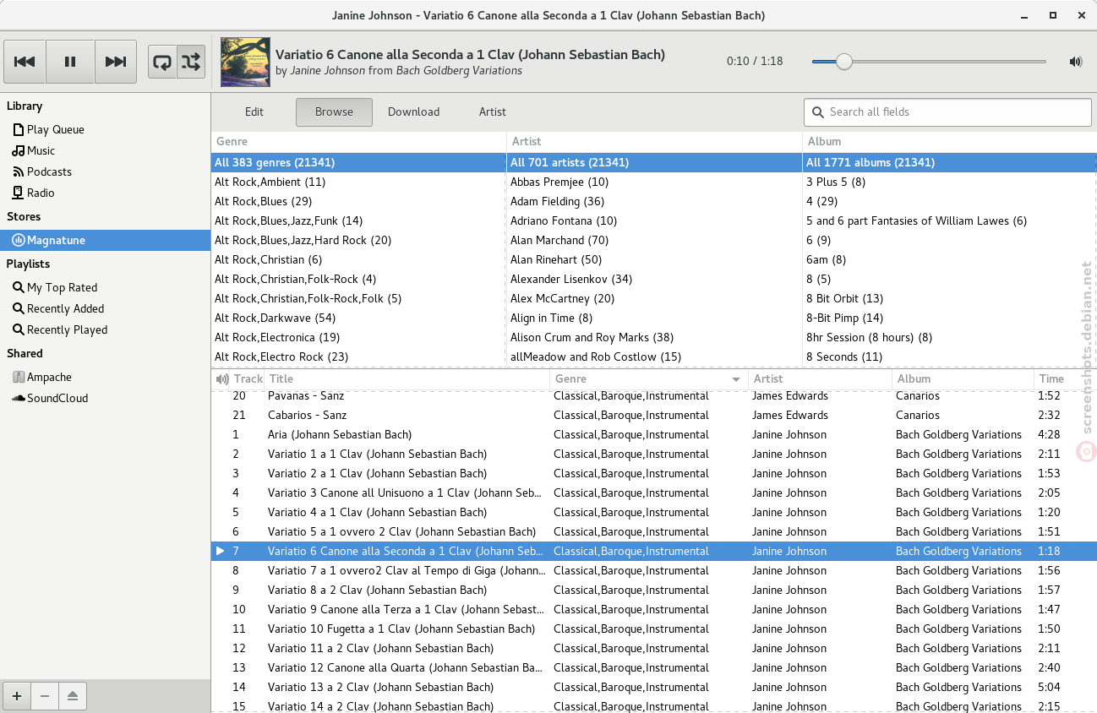Select album 8-Bit Pimp (14)
The width and height of the screenshot is (1097, 713).
tap(950, 318)
